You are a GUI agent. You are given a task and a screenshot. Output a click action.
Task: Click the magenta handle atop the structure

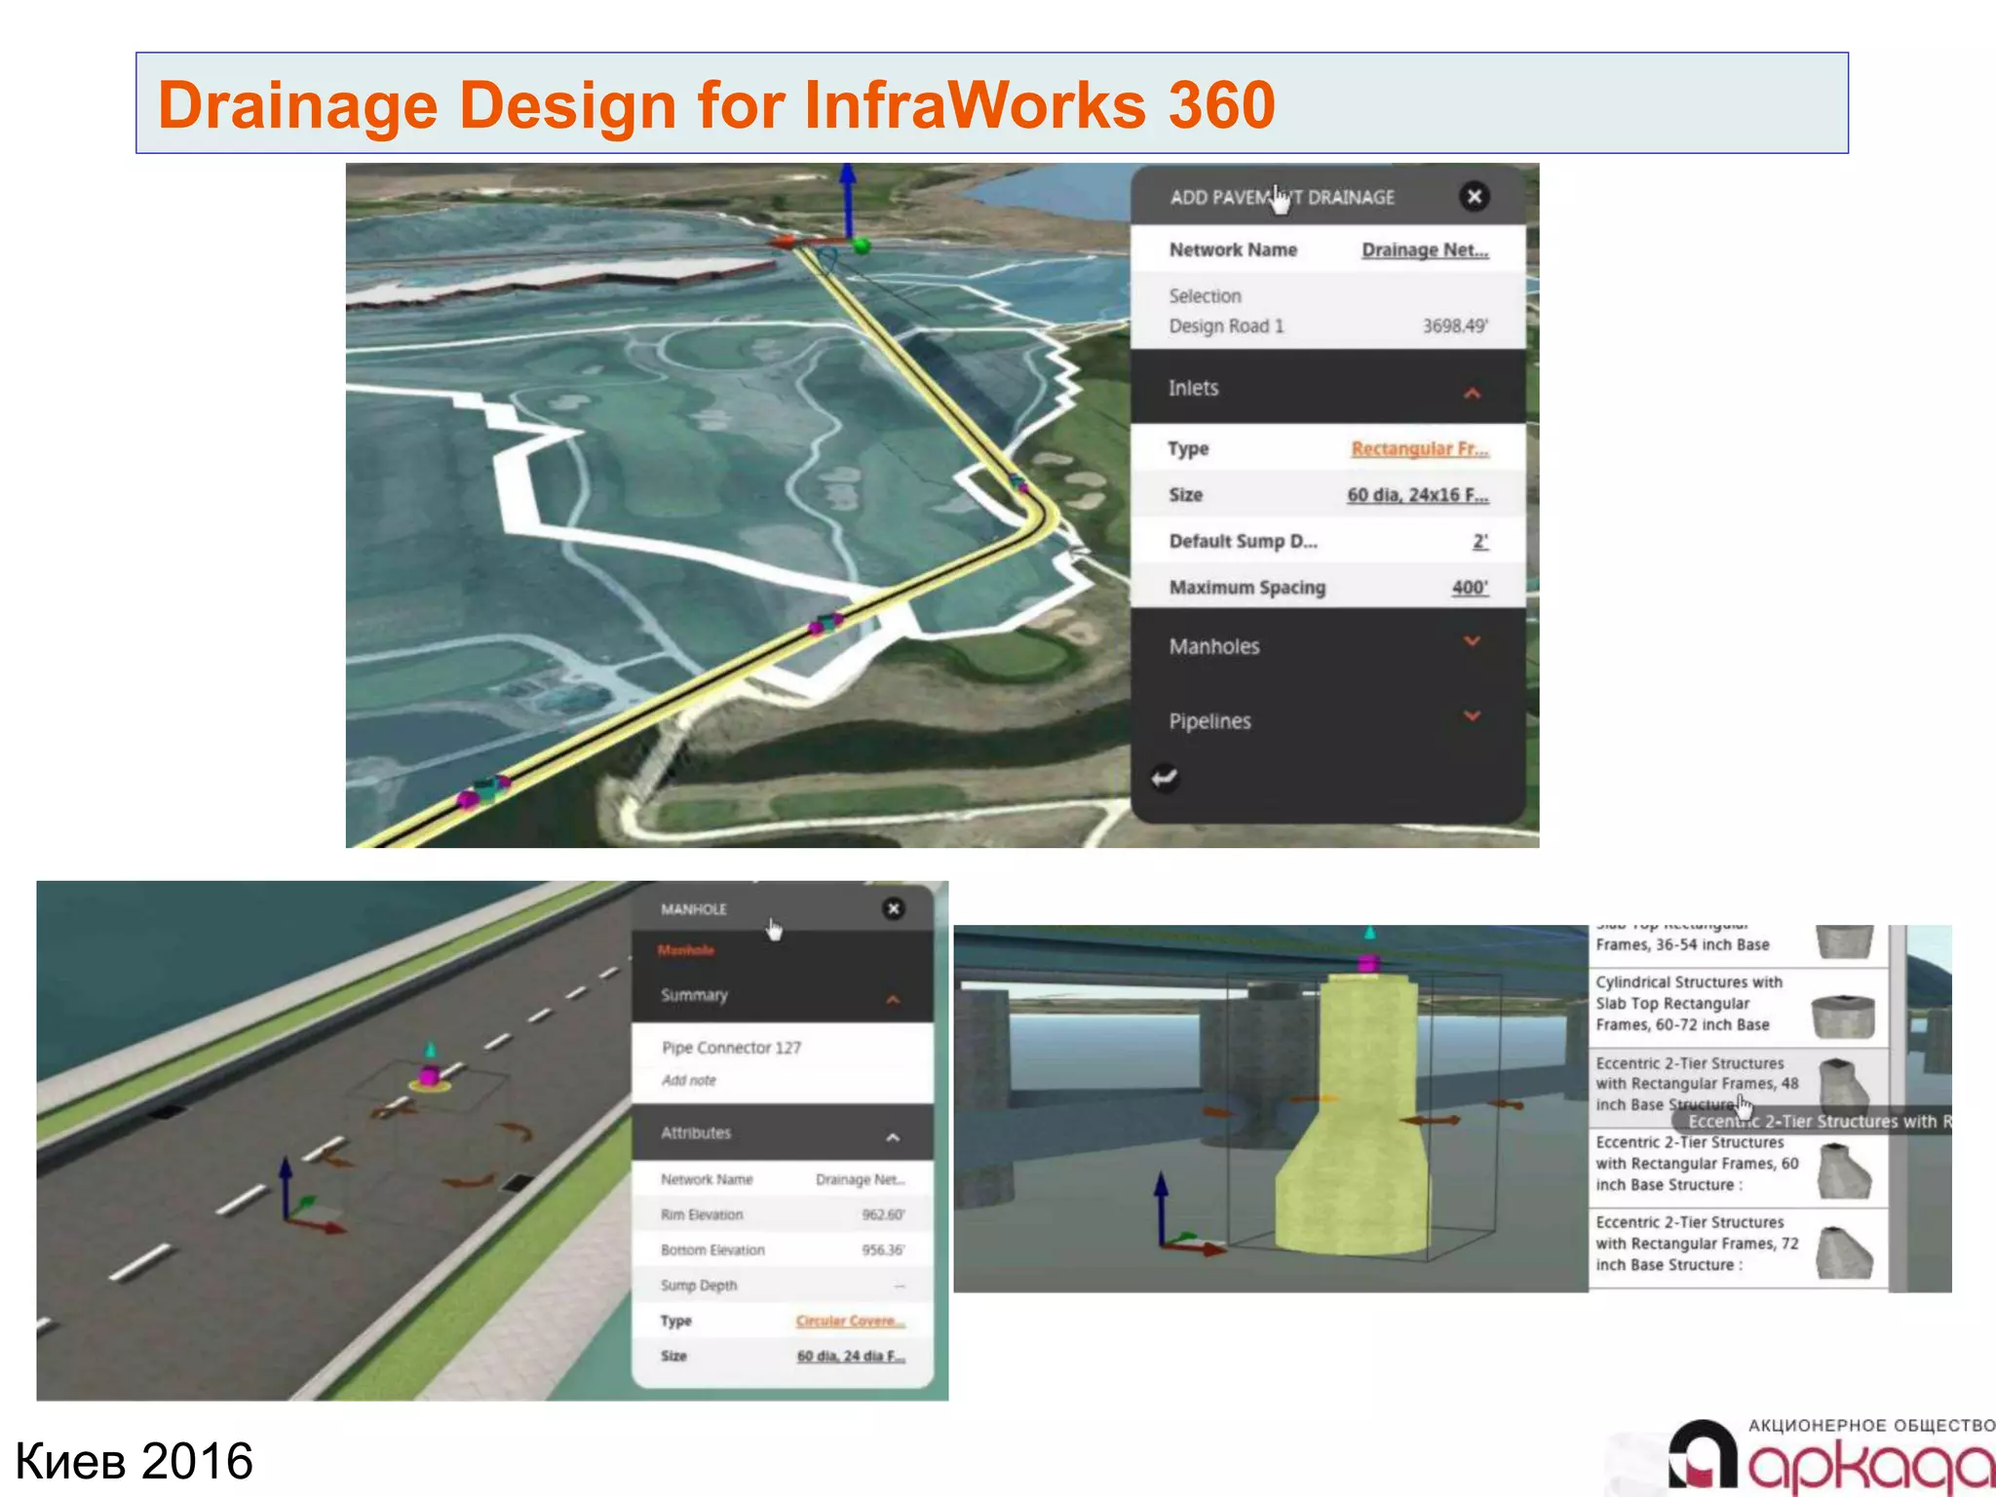pyautogui.click(x=1368, y=964)
